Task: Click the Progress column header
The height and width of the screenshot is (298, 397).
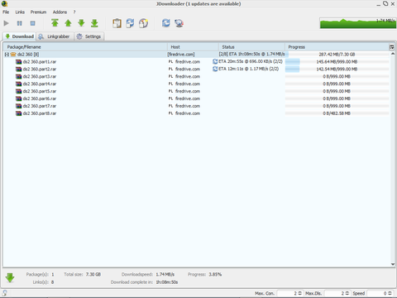Action: pyautogui.click(x=337, y=47)
